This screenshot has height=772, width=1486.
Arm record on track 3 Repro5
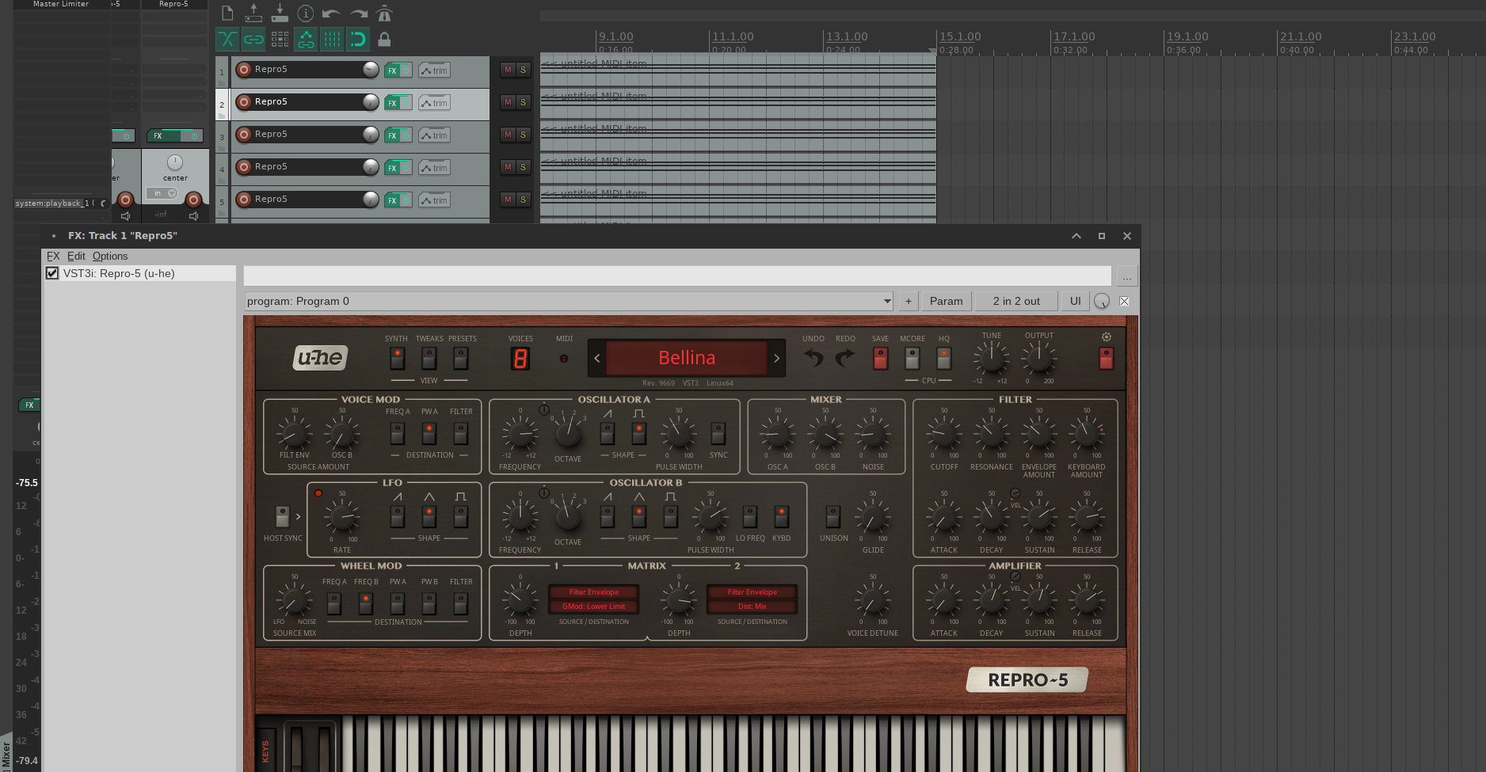click(x=244, y=135)
